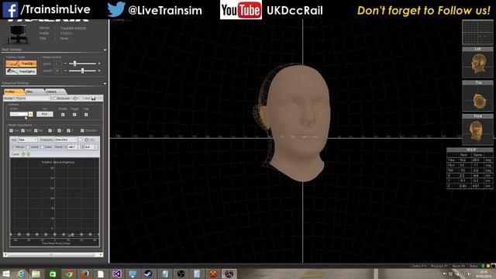Click the Speed value field
This screenshot has width=496, height=279.
tap(57, 64)
